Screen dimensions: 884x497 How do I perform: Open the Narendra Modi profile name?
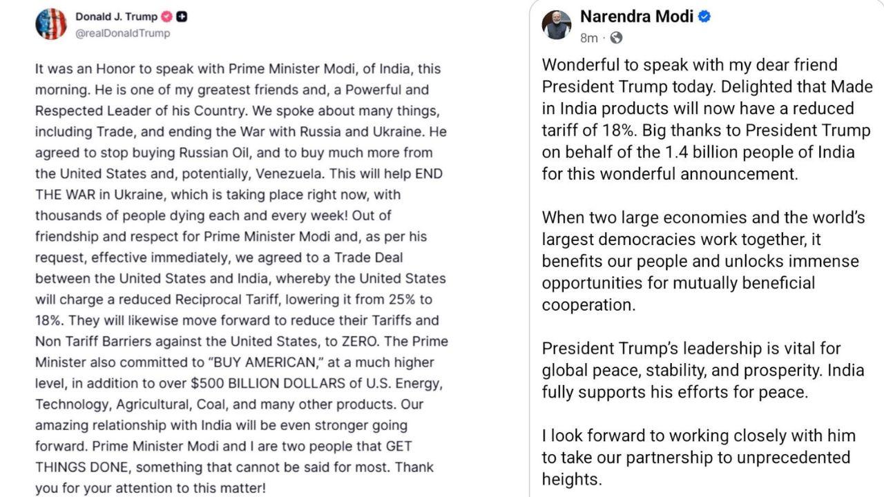pos(636,17)
